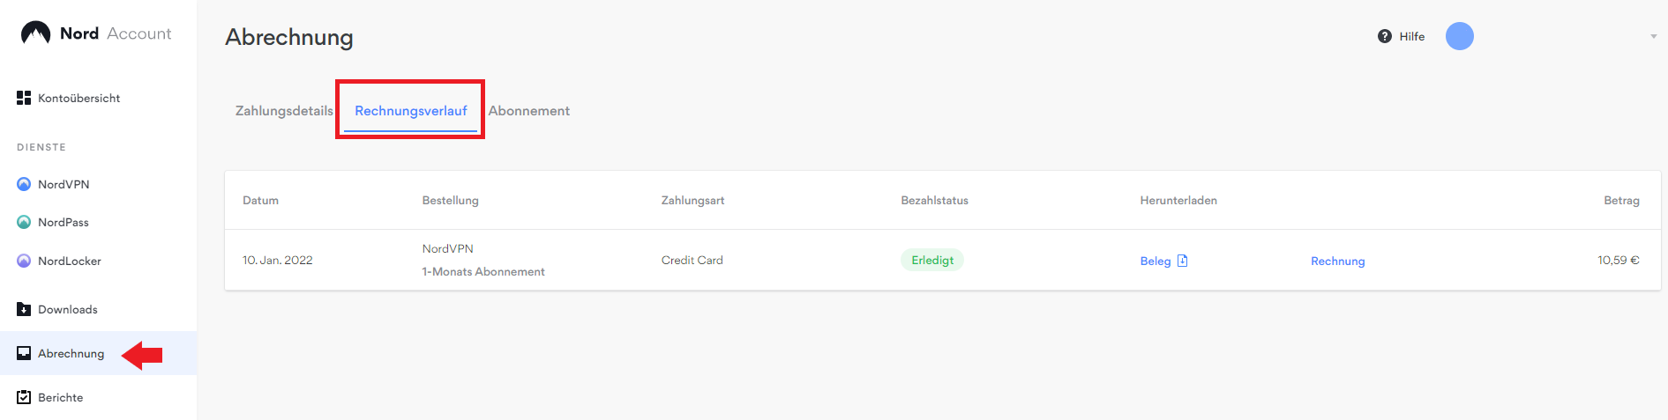
Task: Switch to the Zahlungsdetails tab
Action: click(x=284, y=111)
